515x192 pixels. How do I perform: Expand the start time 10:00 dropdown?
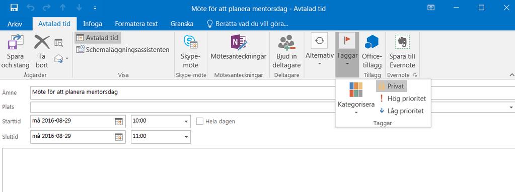tap(186, 121)
